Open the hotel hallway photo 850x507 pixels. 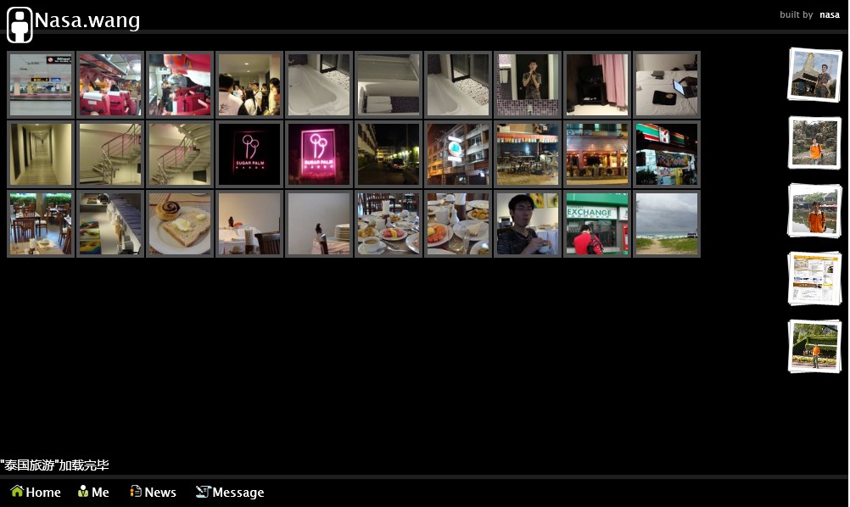(41, 154)
